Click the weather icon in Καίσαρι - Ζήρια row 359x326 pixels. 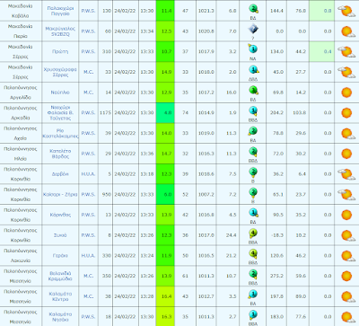point(346,194)
